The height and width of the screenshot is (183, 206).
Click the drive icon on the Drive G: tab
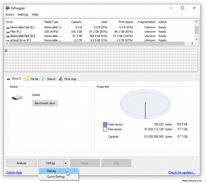pyautogui.click(x=8, y=79)
